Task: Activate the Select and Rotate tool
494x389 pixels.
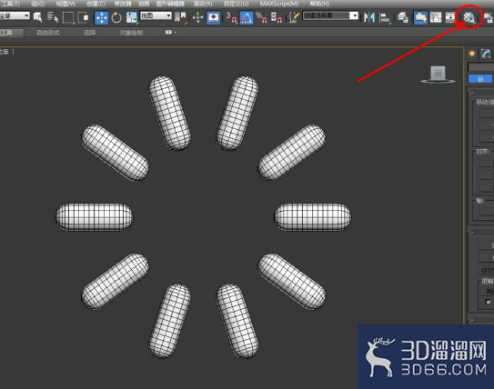Action: tap(116, 17)
